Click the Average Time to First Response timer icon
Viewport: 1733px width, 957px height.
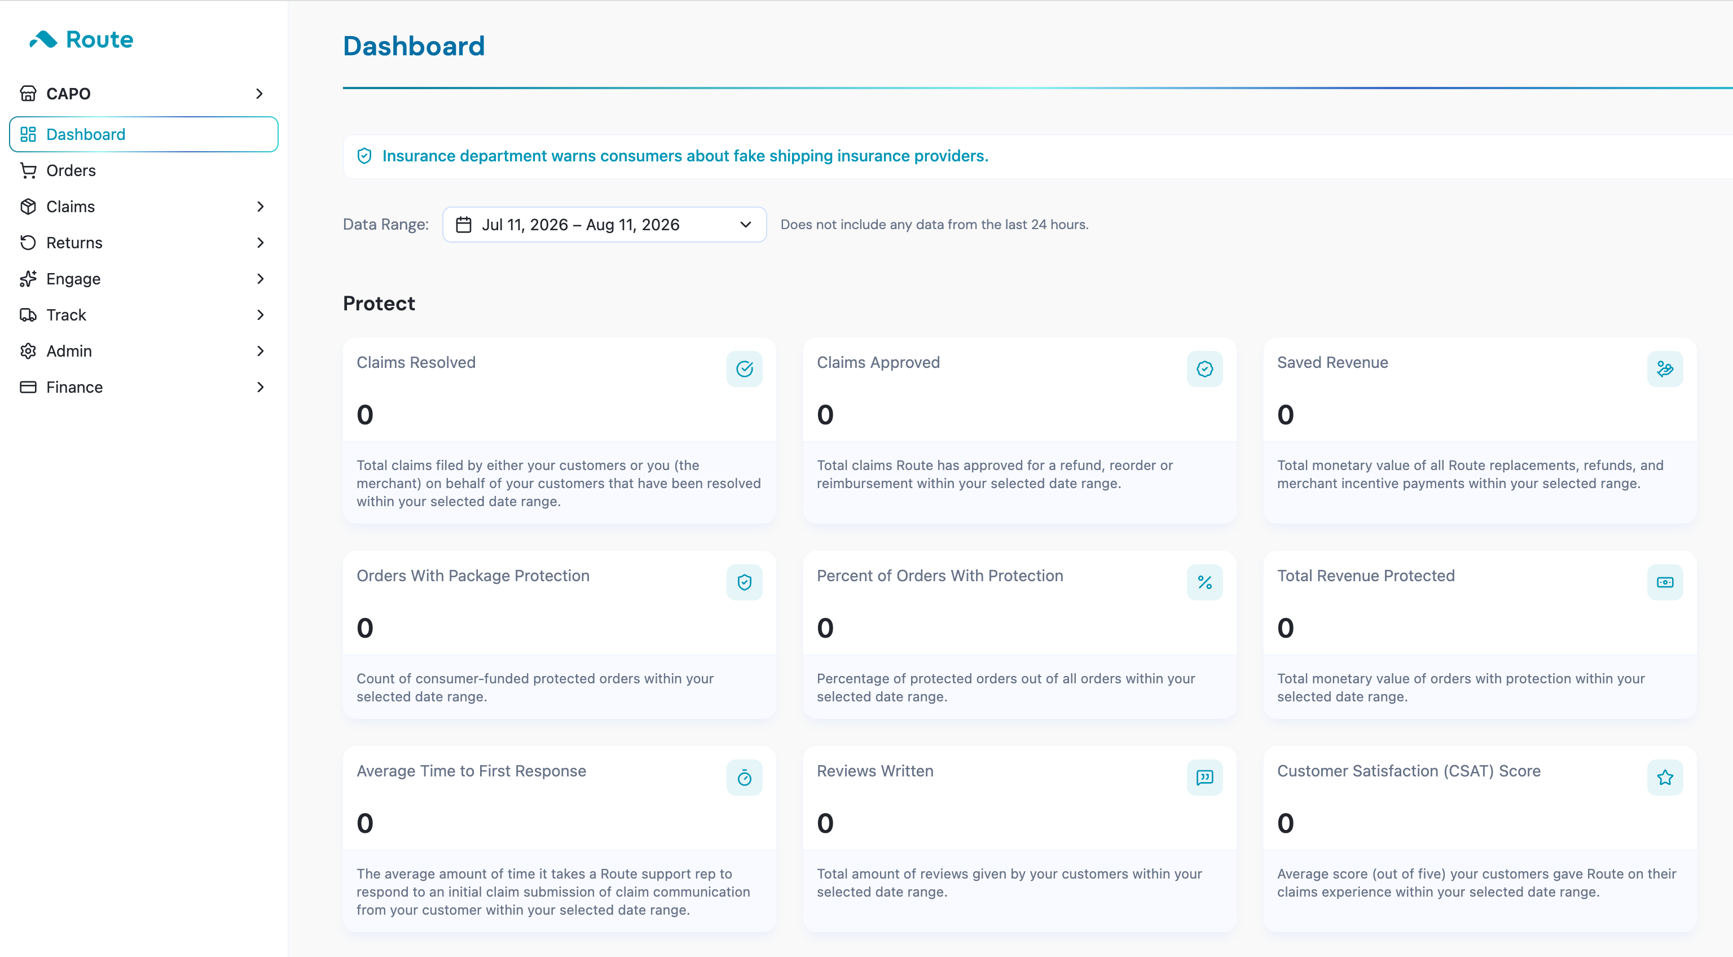click(x=744, y=778)
